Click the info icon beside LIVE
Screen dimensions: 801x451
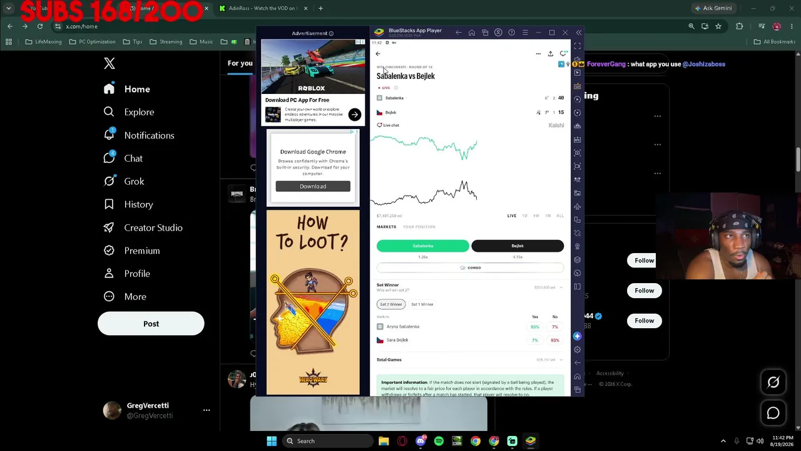396,88
